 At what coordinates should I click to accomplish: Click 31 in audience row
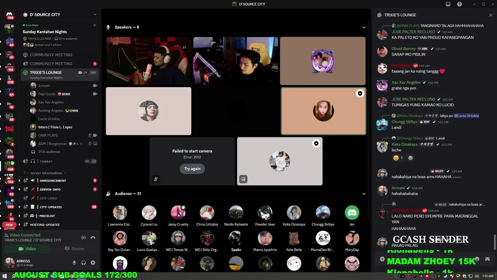tap(49, 152)
